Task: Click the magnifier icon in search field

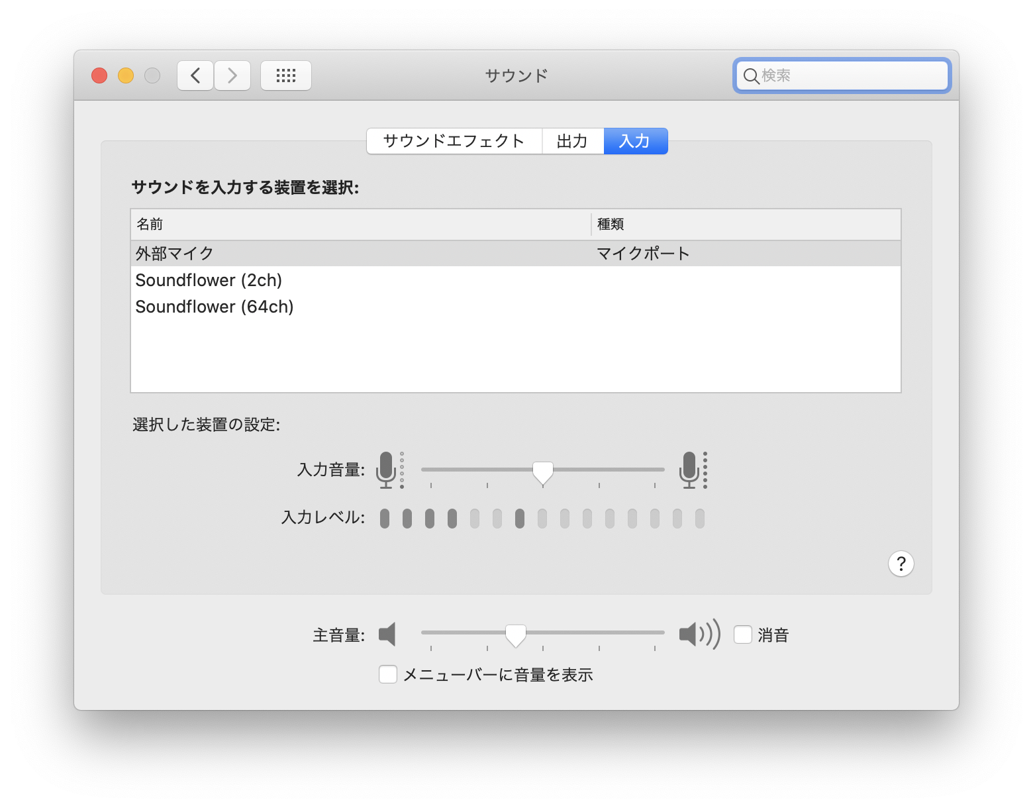Action: click(750, 76)
